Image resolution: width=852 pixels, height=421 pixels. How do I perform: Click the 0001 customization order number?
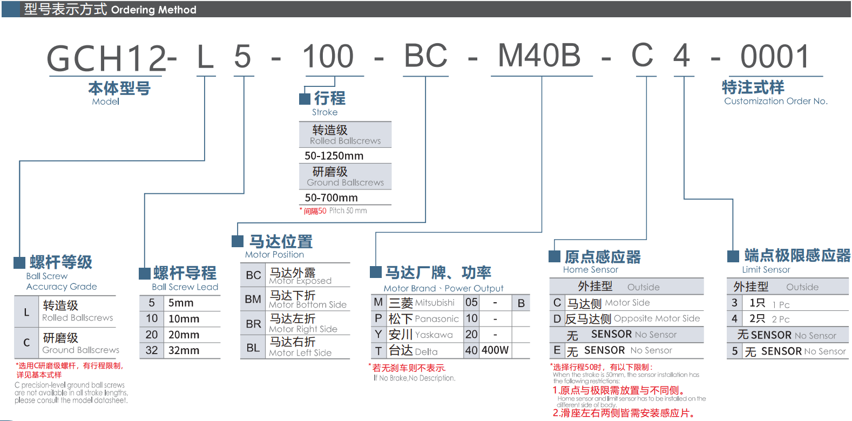[x=775, y=57]
